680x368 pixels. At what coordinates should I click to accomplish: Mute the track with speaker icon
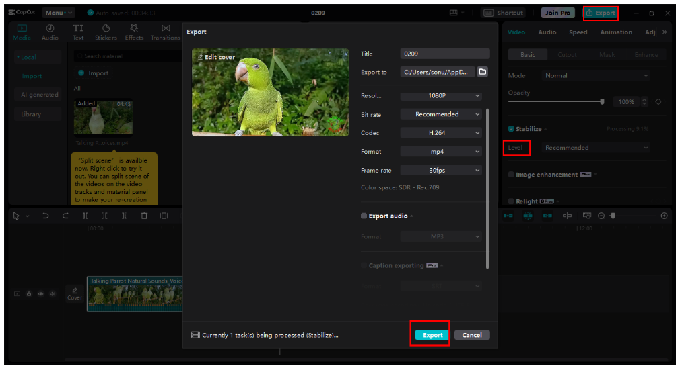pyautogui.click(x=53, y=293)
